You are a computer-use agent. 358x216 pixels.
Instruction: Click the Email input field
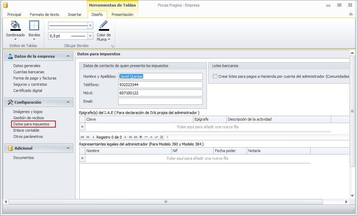tap(160, 101)
